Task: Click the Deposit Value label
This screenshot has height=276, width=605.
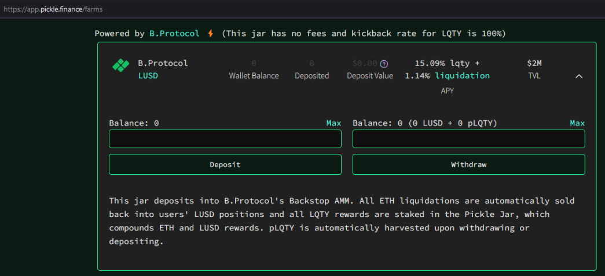Action: pyautogui.click(x=370, y=76)
